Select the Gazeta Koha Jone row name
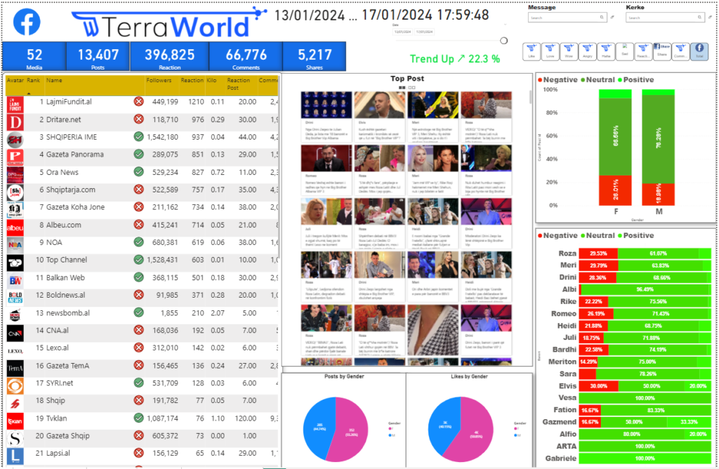 75,207
